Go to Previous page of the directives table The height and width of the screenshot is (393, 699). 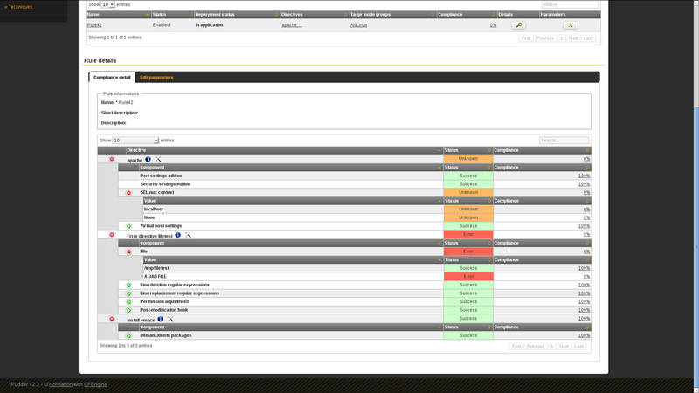(536, 347)
